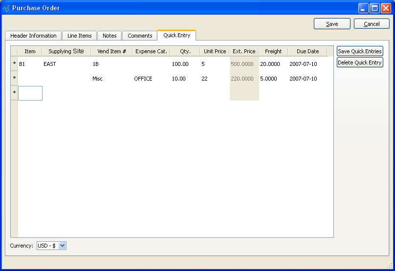Image resolution: width=395 pixels, height=271 pixels.
Task: Minimize the Purchase Order window
Action: click(363, 8)
